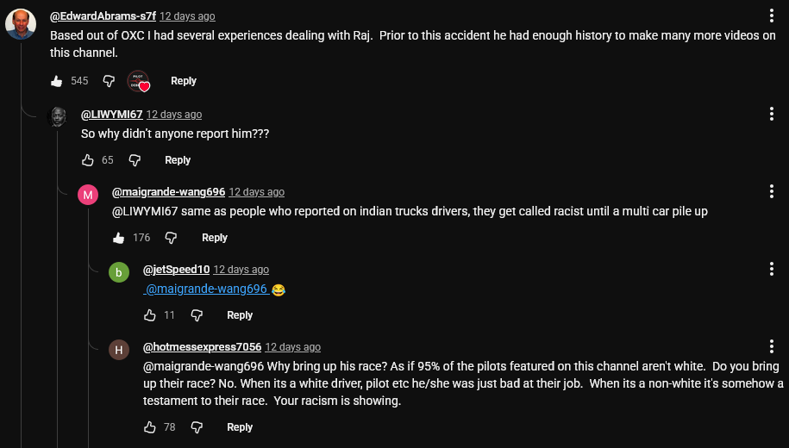Open three-dot menu on LIWYMI67 reply

tap(771, 114)
